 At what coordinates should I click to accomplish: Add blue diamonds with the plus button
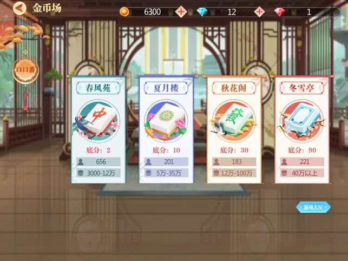pyautogui.click(x=259, y=11)
